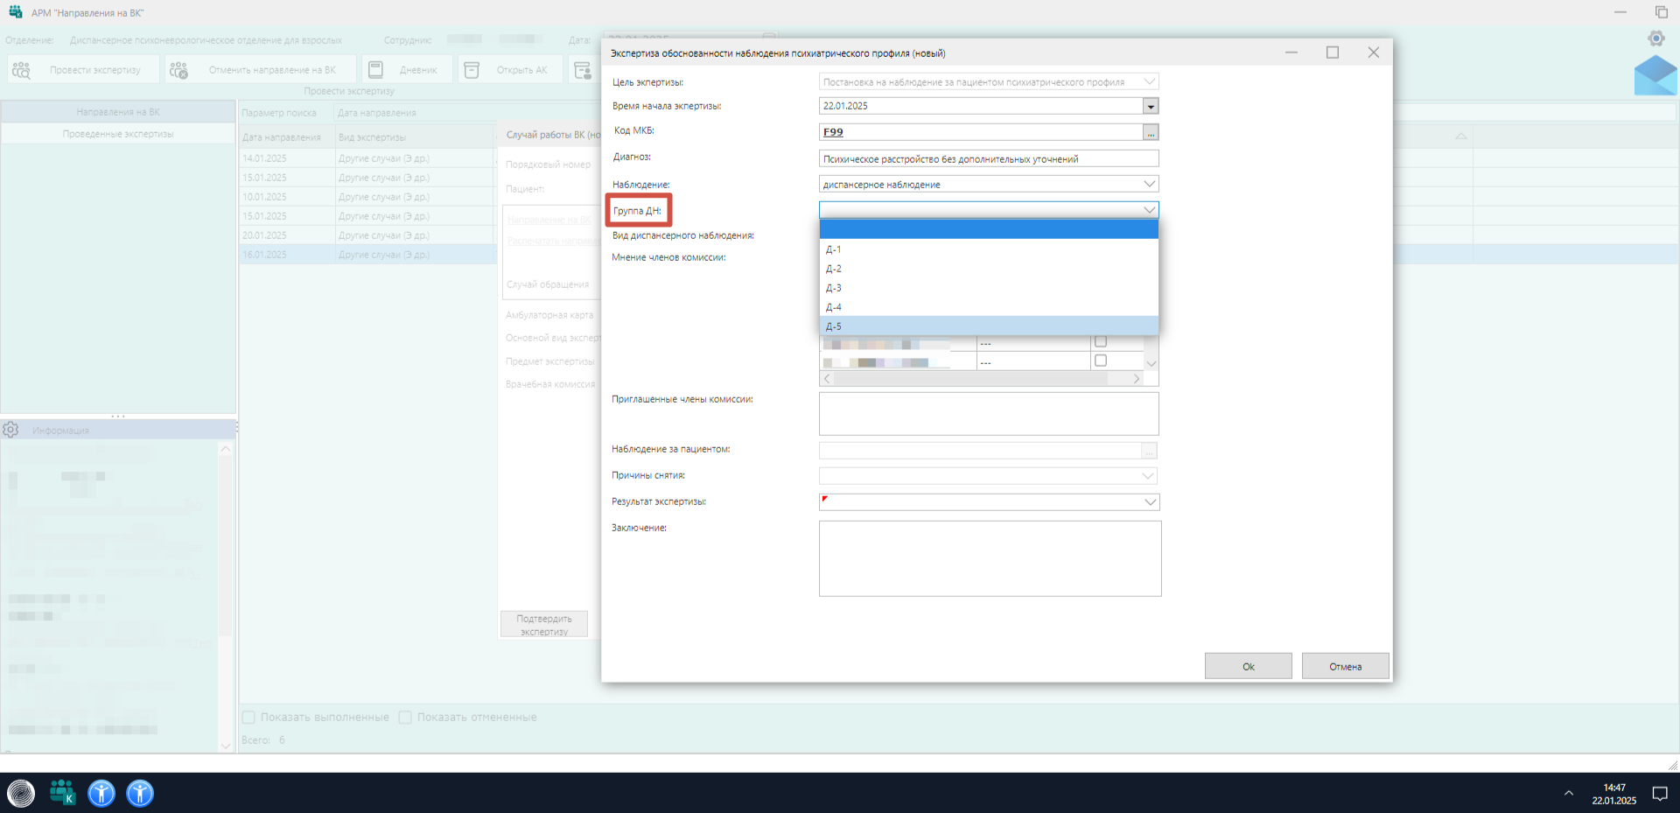This screenshot has width=1680, height=813.
Task: Confirm the dialog with the Ok button
Action: [1249, 666]
